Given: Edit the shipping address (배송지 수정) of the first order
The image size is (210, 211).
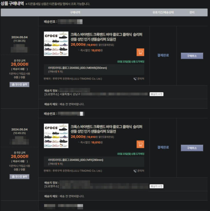Looking at the screenshot, I should click(x=156, y=94).
